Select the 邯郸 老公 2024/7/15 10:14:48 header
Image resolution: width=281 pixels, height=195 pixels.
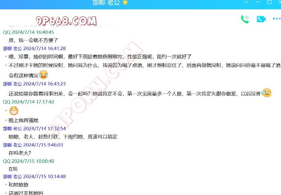point(34,177)
